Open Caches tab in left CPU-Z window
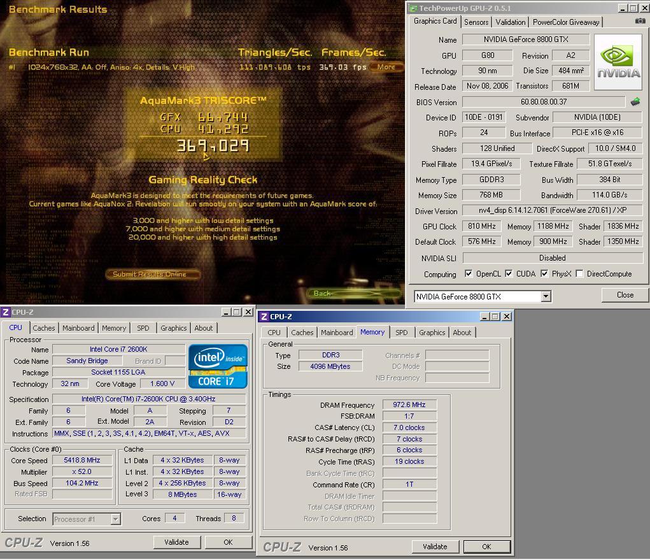The image size is (650, 560). [43, 328]
